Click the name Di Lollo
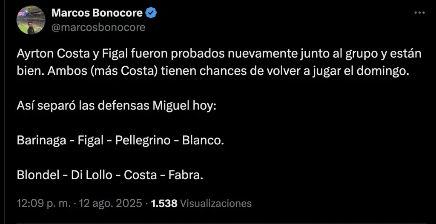 (91, 175)
